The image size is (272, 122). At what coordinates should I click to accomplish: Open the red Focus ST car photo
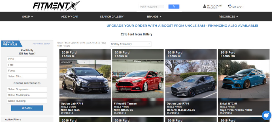tap(138, 79)
